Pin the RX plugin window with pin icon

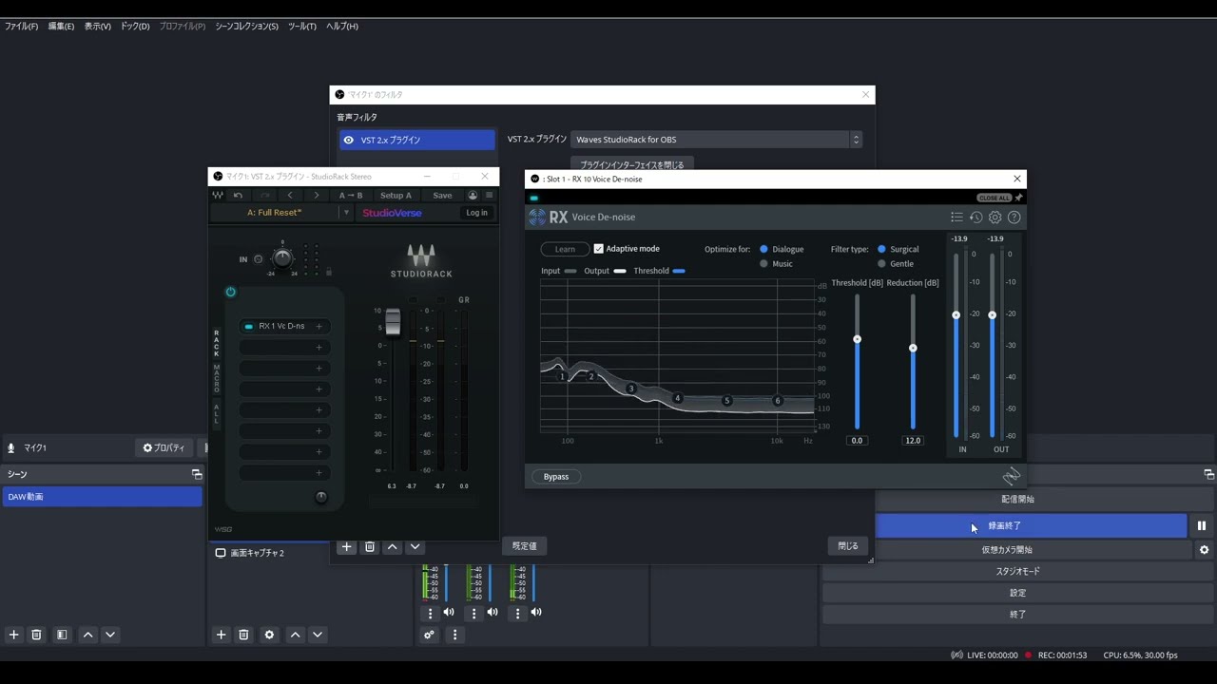tap(1018, 198)
